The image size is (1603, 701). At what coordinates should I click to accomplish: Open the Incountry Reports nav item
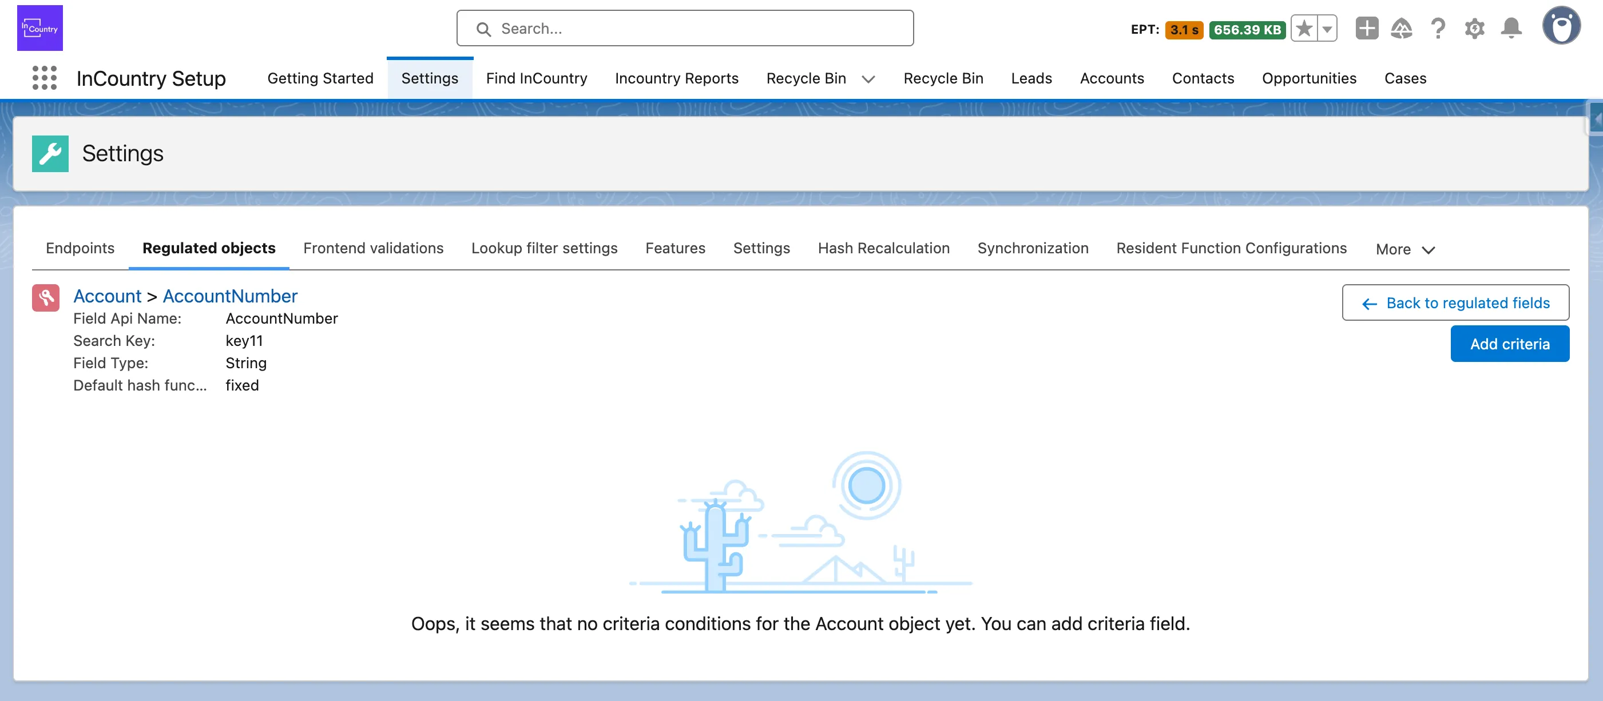676,78
